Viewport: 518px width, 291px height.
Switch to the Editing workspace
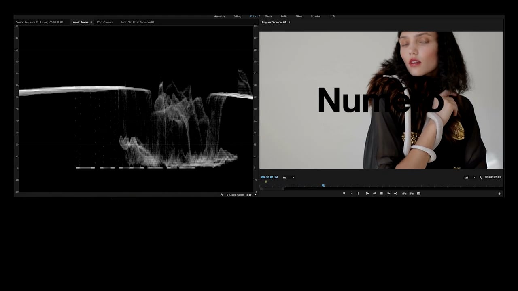[237, 16]
